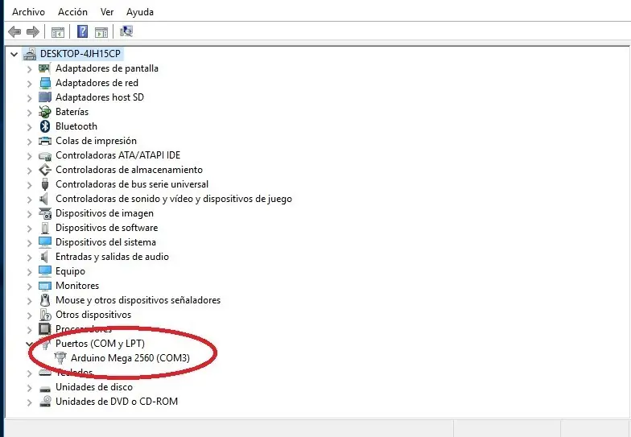The image size is (631, 437).
Task: Click the Dispositivos de software icon
Action: click(45, 228)
